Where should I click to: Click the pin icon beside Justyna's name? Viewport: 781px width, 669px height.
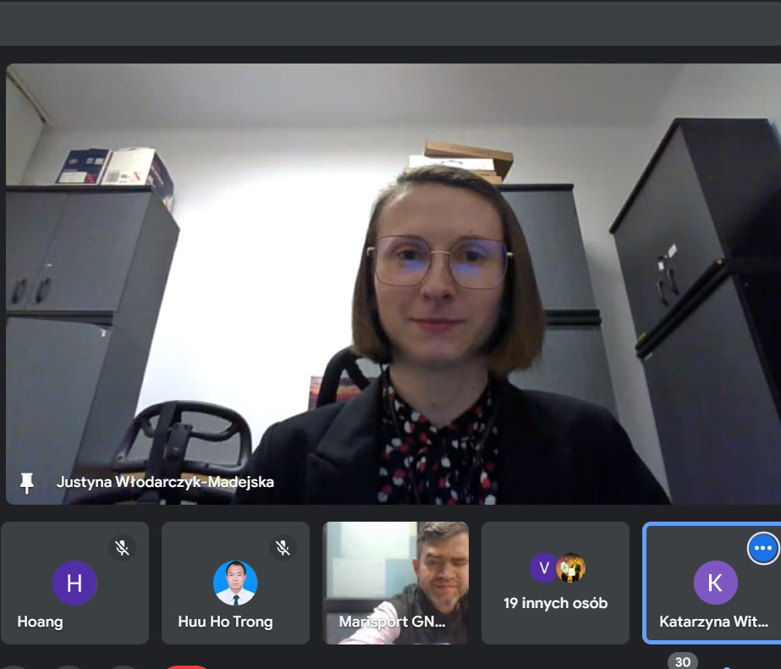click(27, 483)
